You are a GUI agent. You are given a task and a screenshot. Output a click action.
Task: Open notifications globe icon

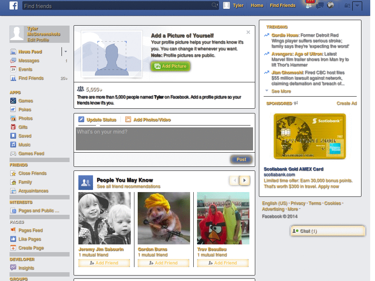click(x=331, y=5)
